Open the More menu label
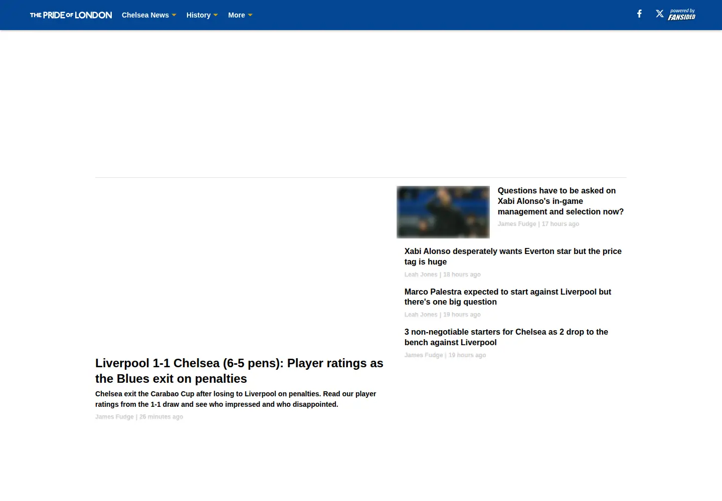 [x=237, y=15]
